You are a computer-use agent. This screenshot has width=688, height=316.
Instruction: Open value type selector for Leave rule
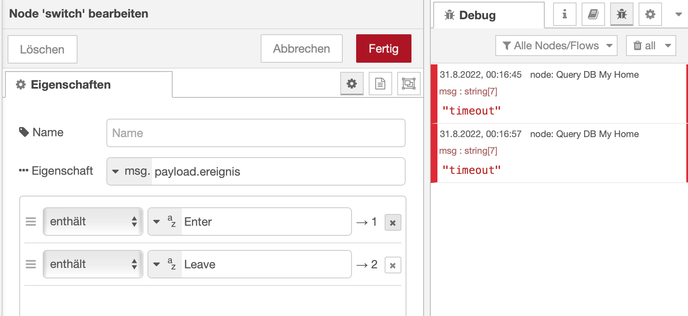(x=165, y=264)
